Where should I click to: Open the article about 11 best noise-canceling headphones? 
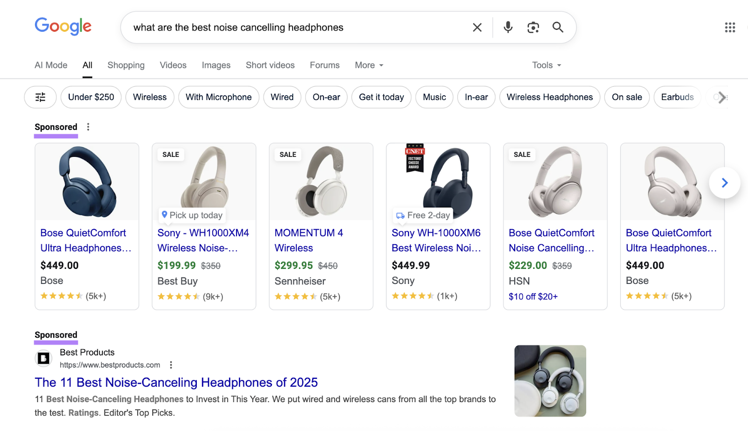(x=176, y=382)
